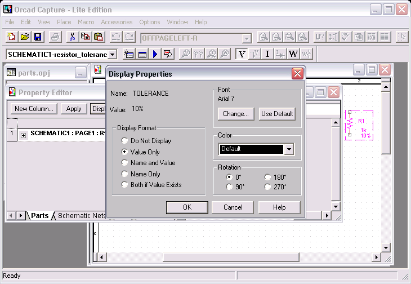Set rotation to 0 degrees

234,177
